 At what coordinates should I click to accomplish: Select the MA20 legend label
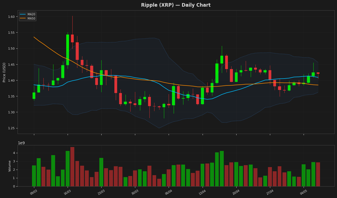[31, 14]
